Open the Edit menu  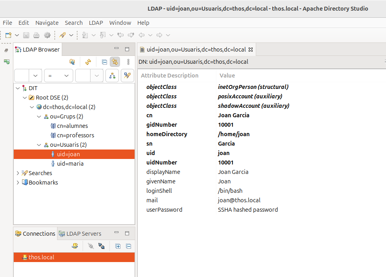tap(24, 23)
